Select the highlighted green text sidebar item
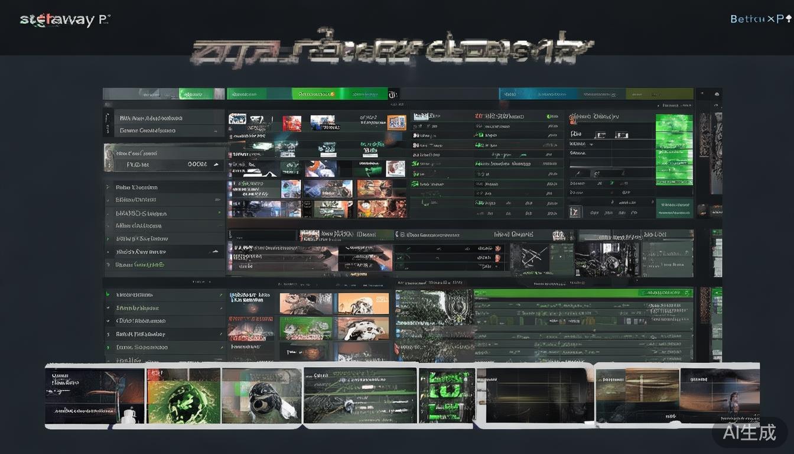Image resolution: width=794 pixels, height=454 pixels. tap(140, 265)
